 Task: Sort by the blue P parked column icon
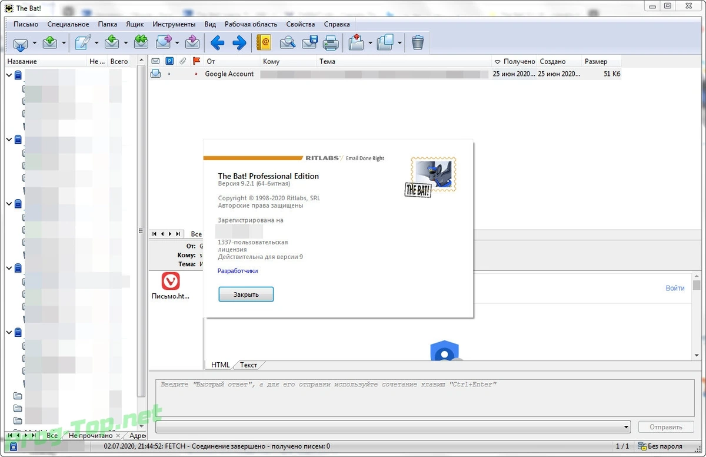(169, 61)
